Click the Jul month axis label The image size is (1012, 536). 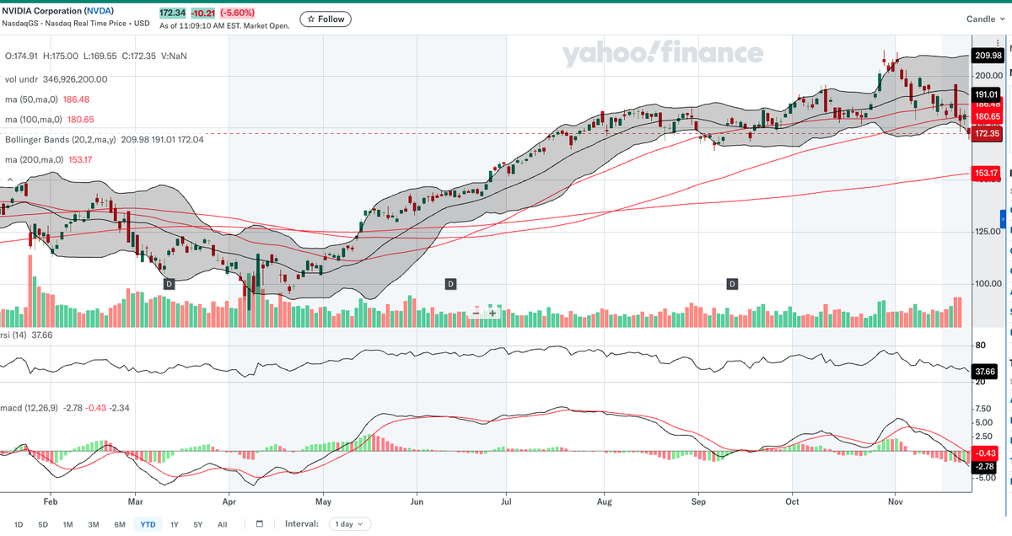pos(505,500)
